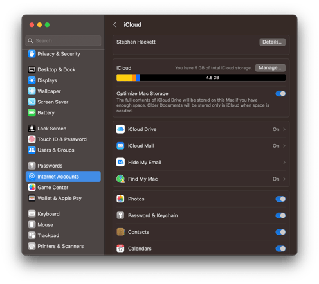Click the Stephen Hackett account name

pos(136,42)
